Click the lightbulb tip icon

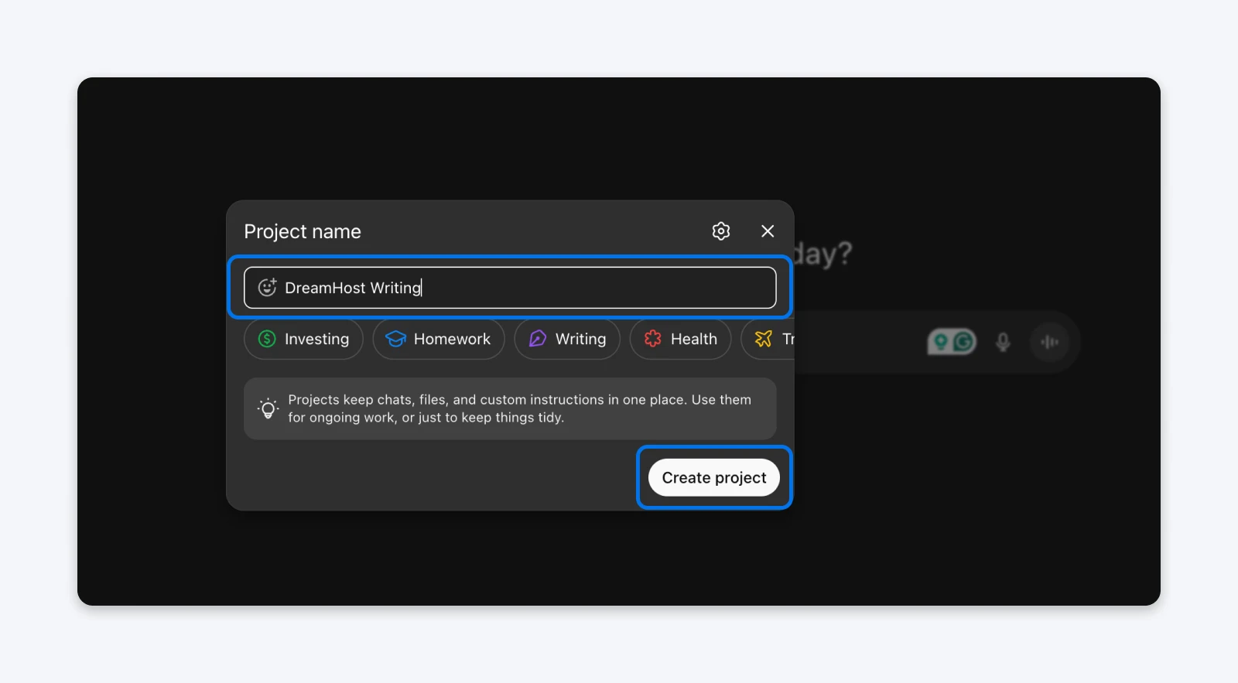pyautogui.click(x=268, y=408)
